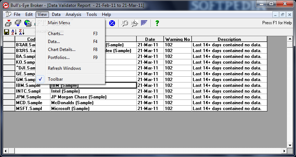Click the floppy disk save report icon

[7, 32]
